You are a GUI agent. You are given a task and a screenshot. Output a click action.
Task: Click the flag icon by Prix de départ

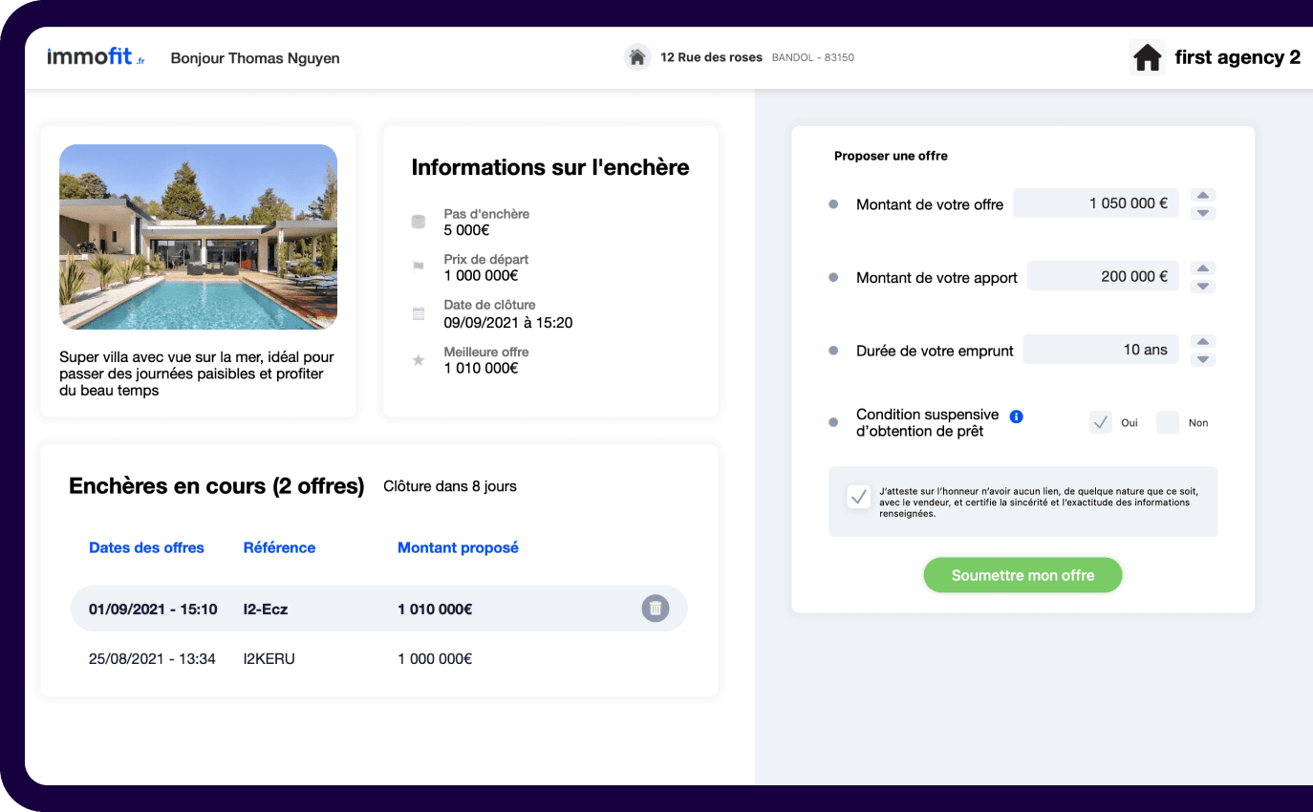coord(418,267)
